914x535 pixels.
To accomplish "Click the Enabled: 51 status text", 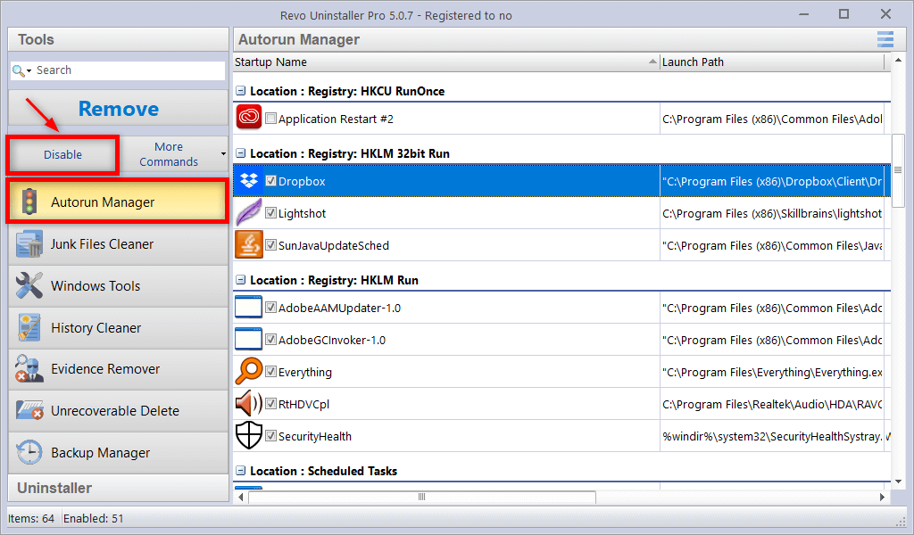I will (x=93, y=518).
